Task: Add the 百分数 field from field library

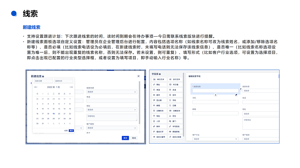Action: point(159,100)
